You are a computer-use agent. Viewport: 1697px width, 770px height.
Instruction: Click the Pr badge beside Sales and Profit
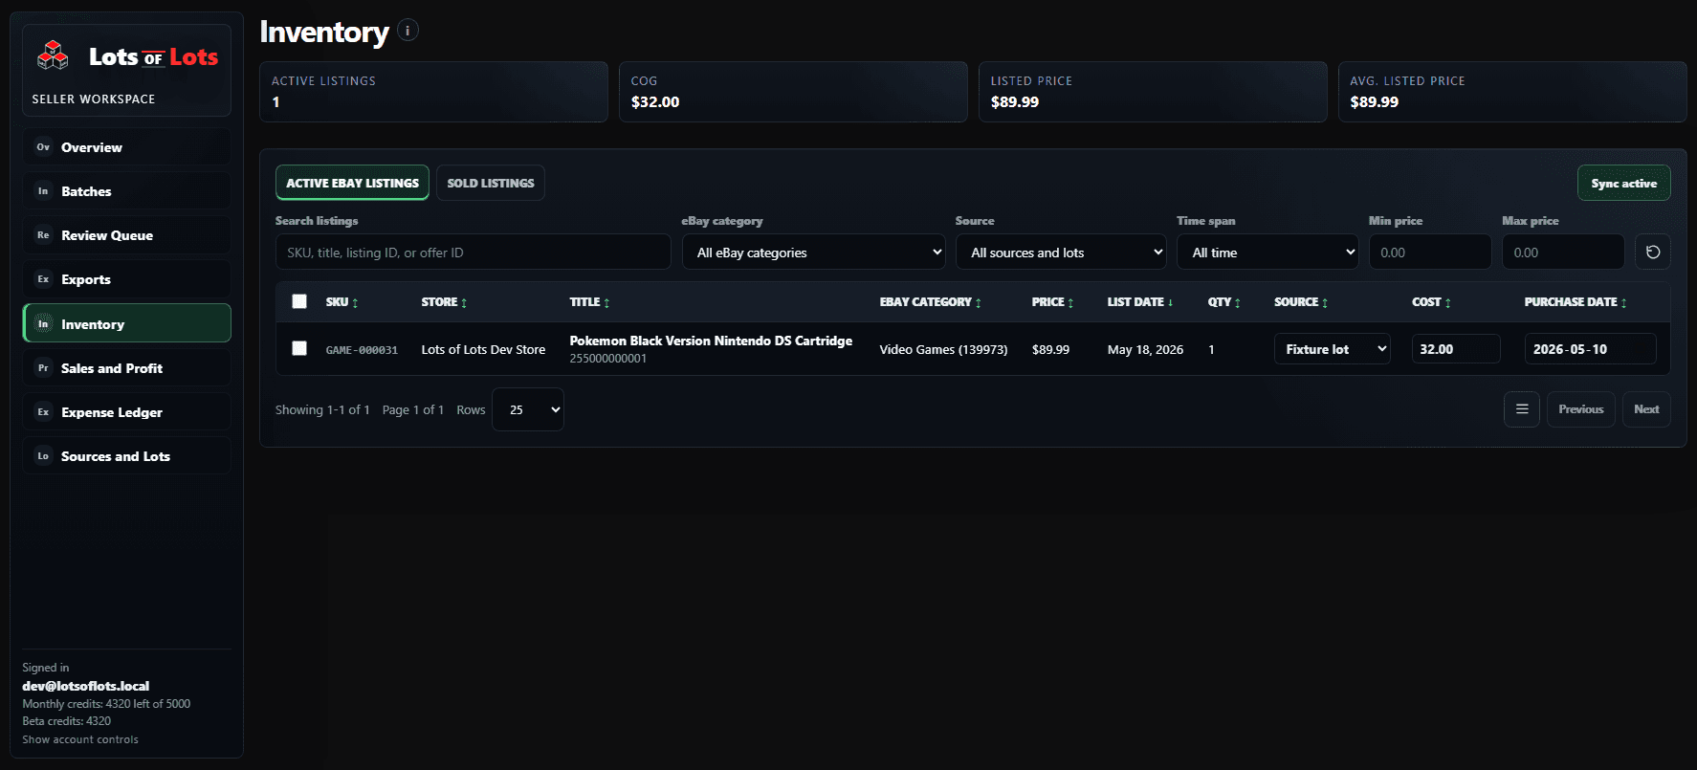tap(43, 368)
